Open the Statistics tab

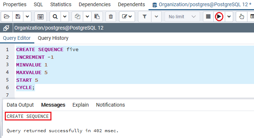tap(61, 4)
